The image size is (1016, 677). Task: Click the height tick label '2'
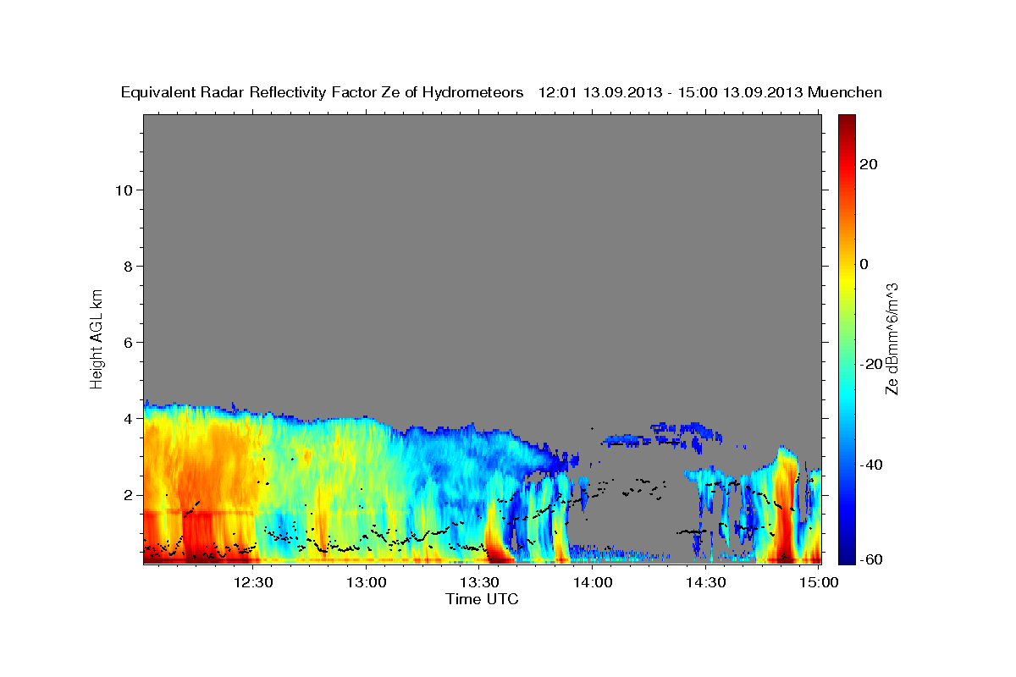pyautogui.click(x=128, y=495)
